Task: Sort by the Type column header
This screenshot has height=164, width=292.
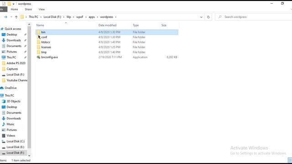Action: [146, 26]
